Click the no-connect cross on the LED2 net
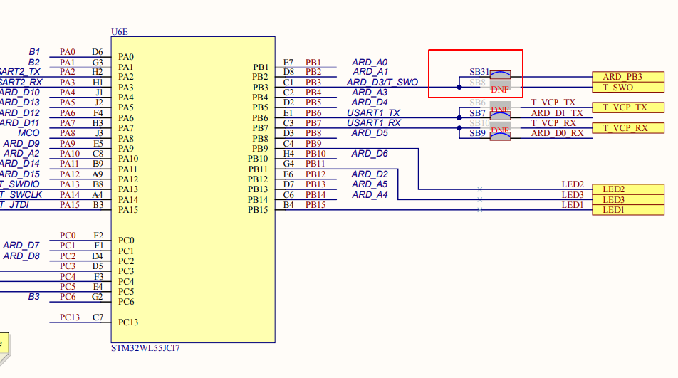 pos(479,189)
